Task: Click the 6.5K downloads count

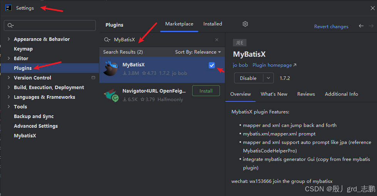Action: point(130,99)
